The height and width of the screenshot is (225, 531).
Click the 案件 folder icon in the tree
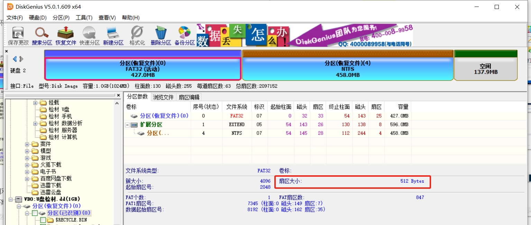(35, 144)
